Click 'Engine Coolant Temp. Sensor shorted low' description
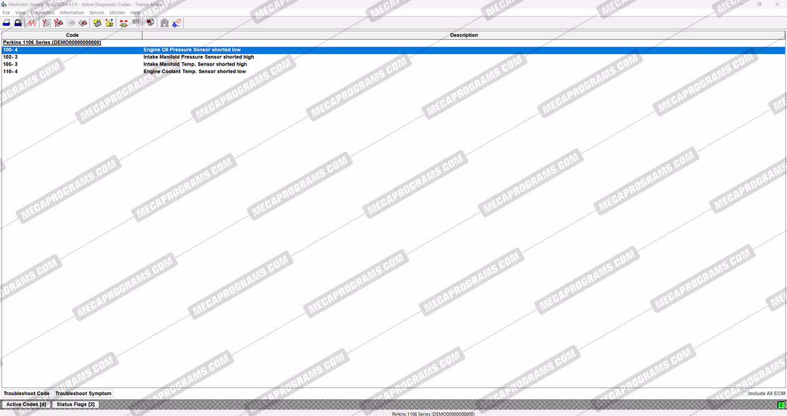Screen dimensions: 787x416 [x=195, y=71]
